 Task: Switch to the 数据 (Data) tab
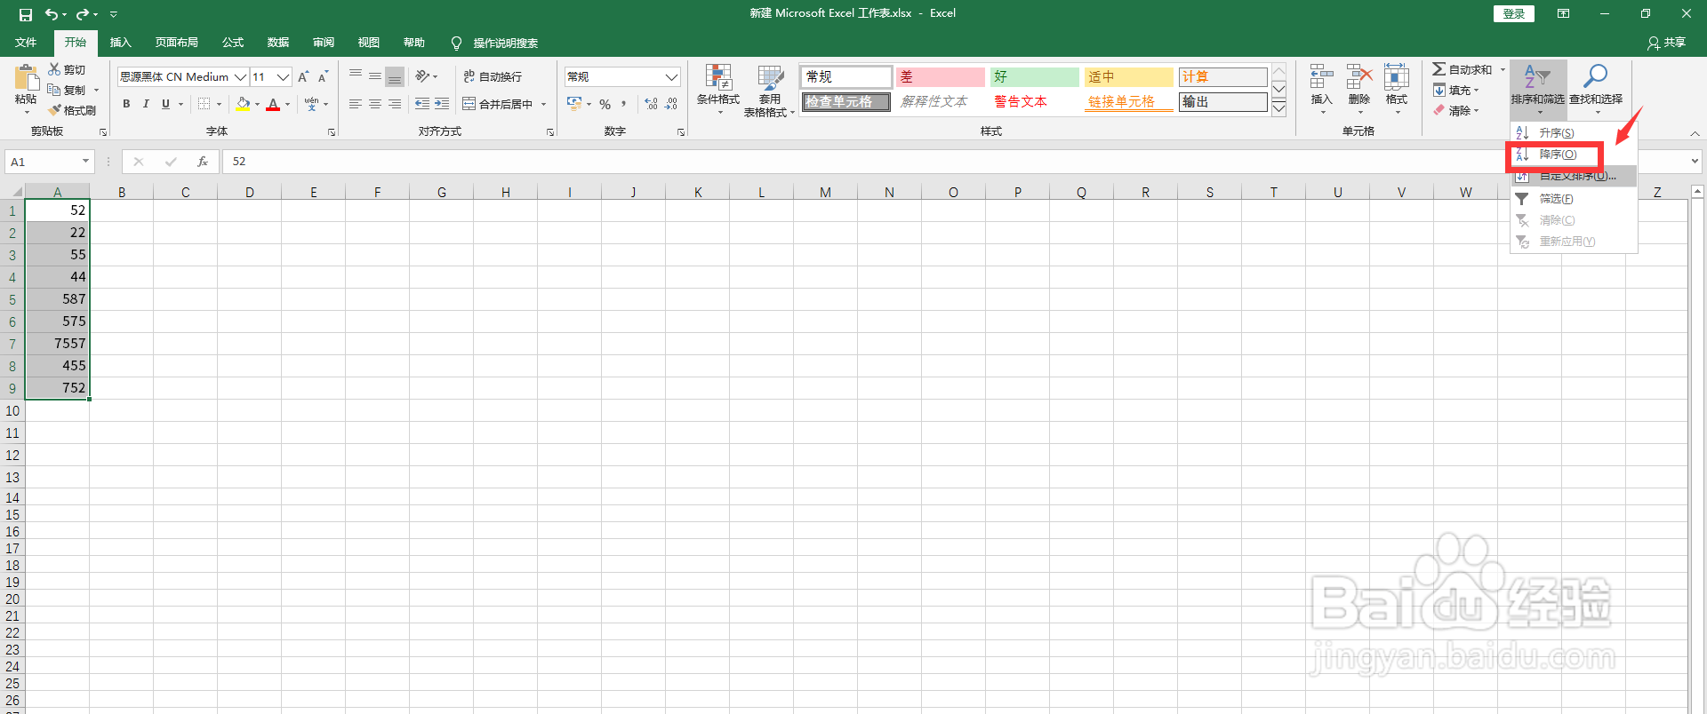point(278,43)
